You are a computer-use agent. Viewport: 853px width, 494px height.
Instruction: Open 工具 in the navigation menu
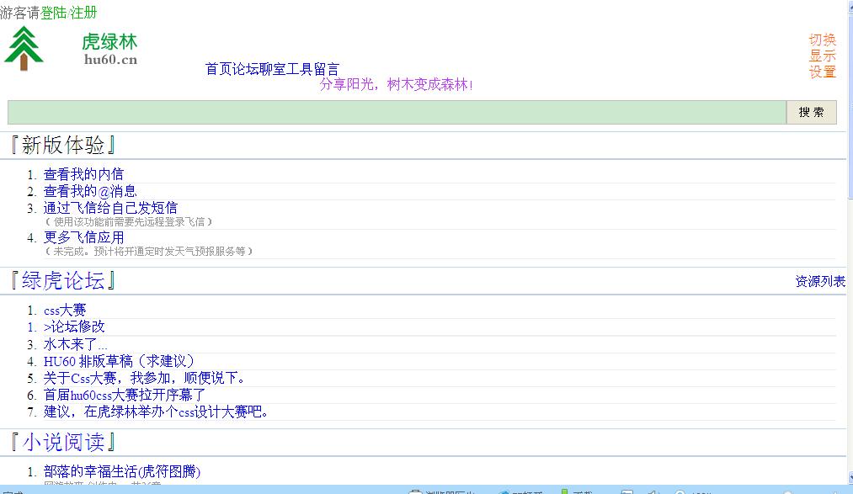click(x=299, y=69)
